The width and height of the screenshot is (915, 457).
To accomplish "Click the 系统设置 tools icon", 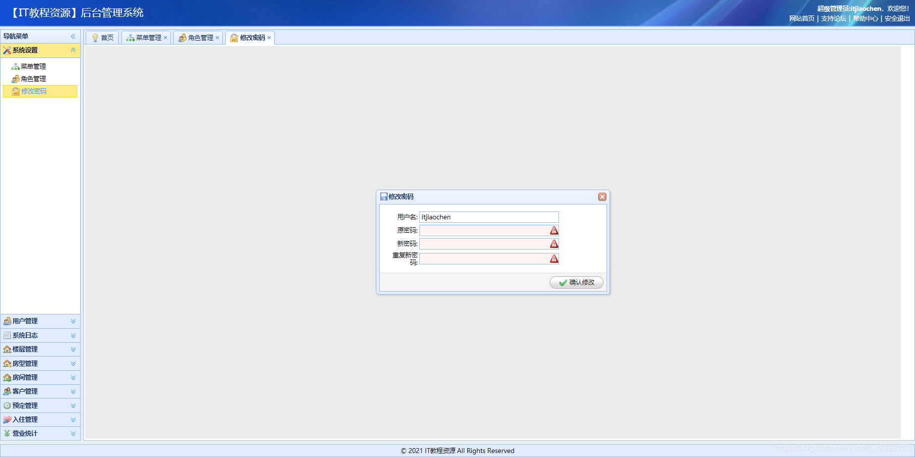I will coord(7,50).
